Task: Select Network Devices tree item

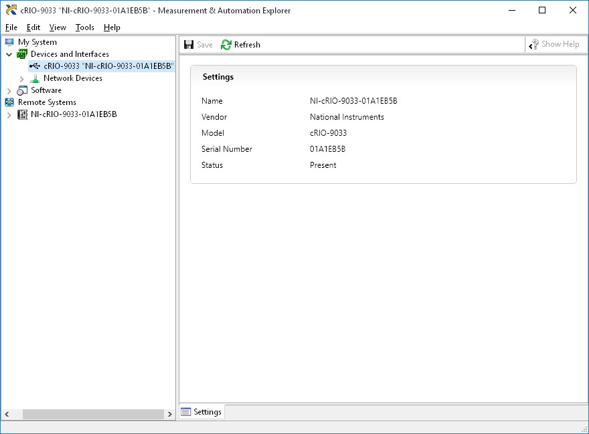Action: pyautogui.click(x=73, y=78)
